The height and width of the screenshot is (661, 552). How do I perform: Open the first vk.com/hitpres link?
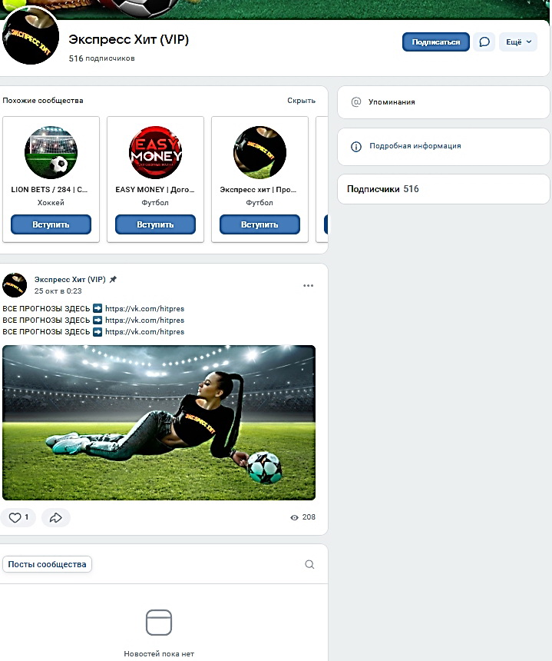144,308
